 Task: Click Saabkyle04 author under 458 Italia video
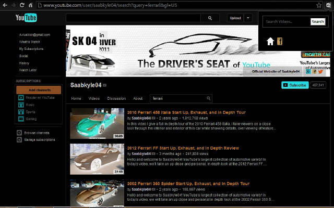coord(141,118)
